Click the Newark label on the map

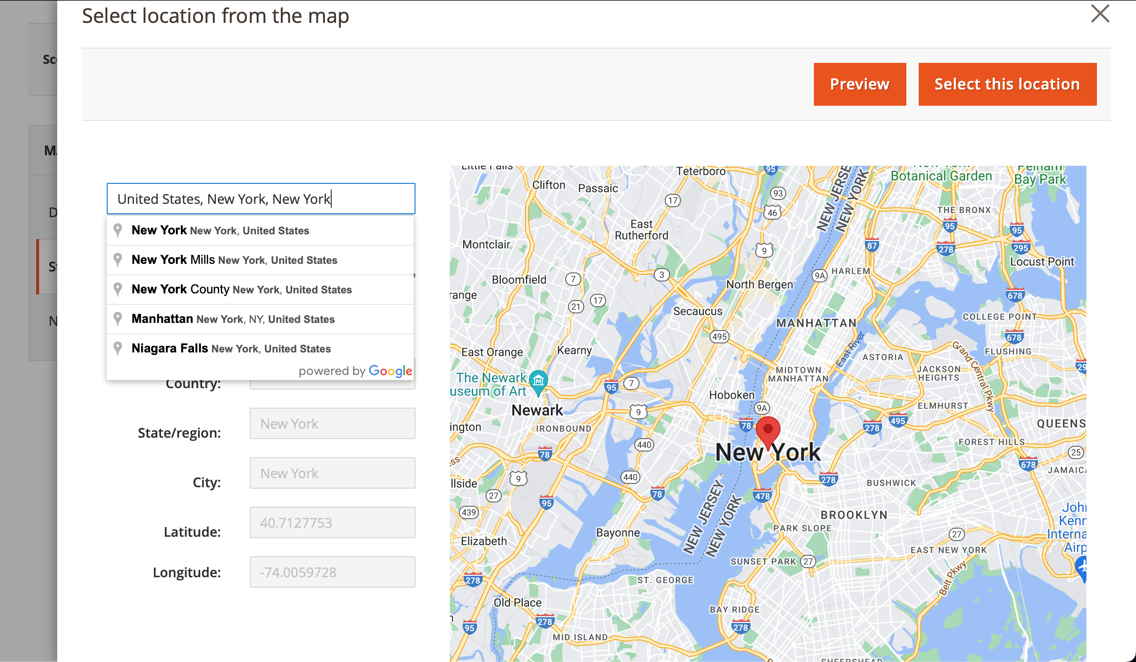click(x=537, y=410)
